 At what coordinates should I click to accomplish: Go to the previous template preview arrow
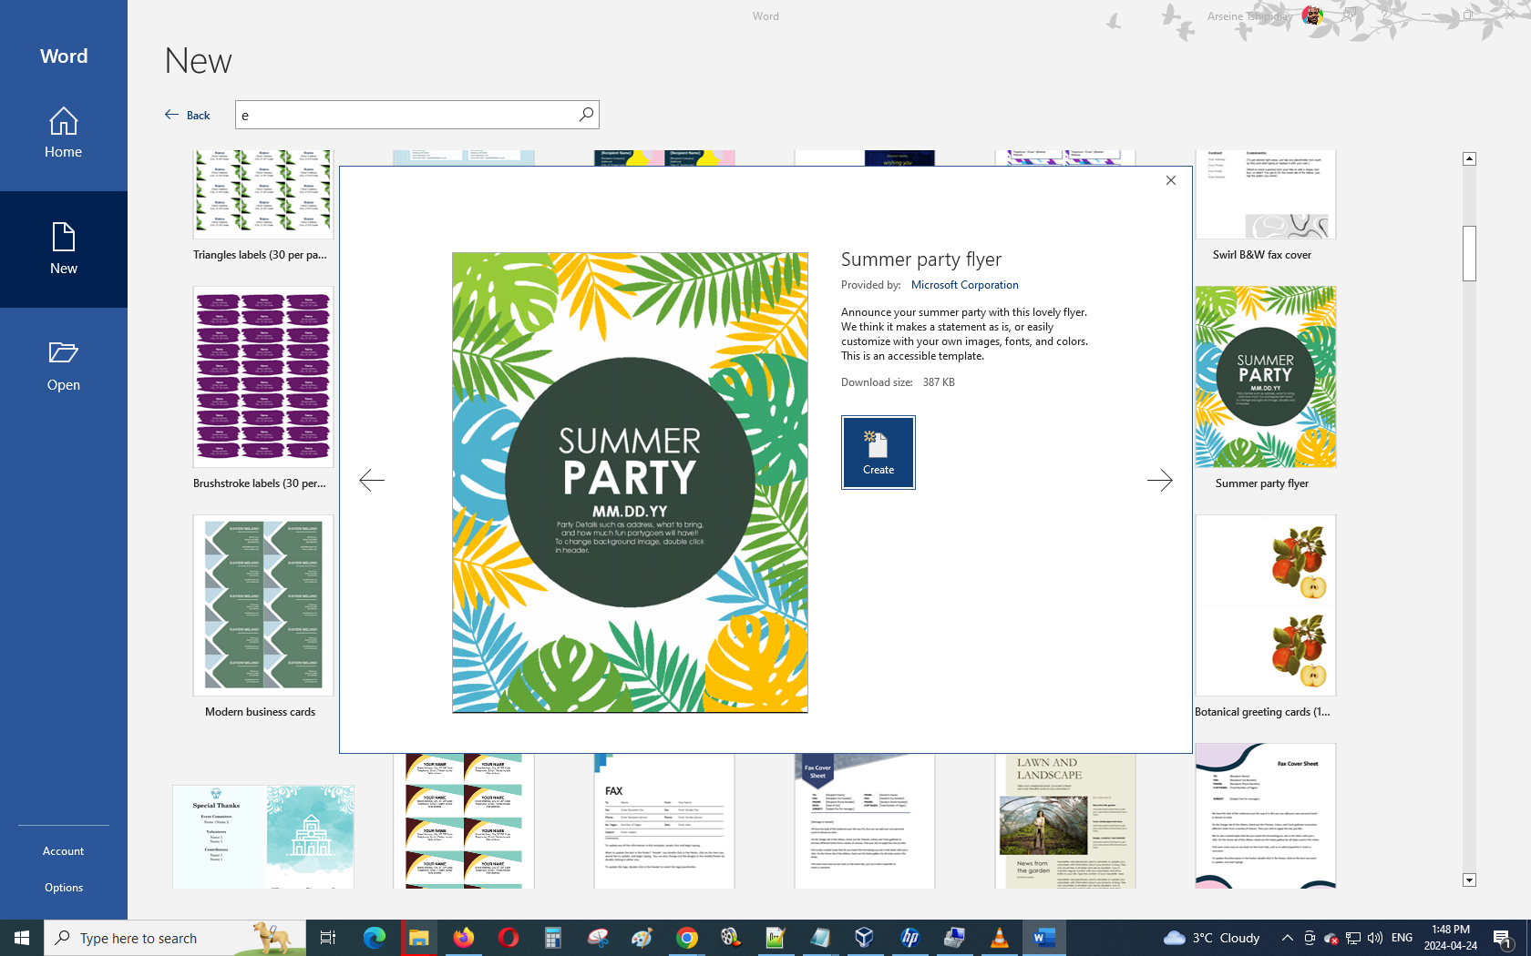click(372, 480)
